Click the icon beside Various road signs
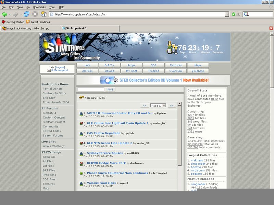Image resolution: width=274 pixels, height=205 pixels. [x=81, y=184]
